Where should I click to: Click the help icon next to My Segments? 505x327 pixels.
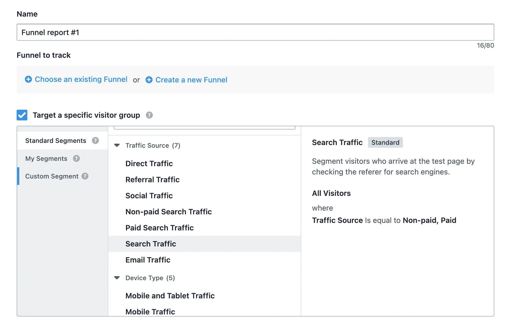pos(76,158)
